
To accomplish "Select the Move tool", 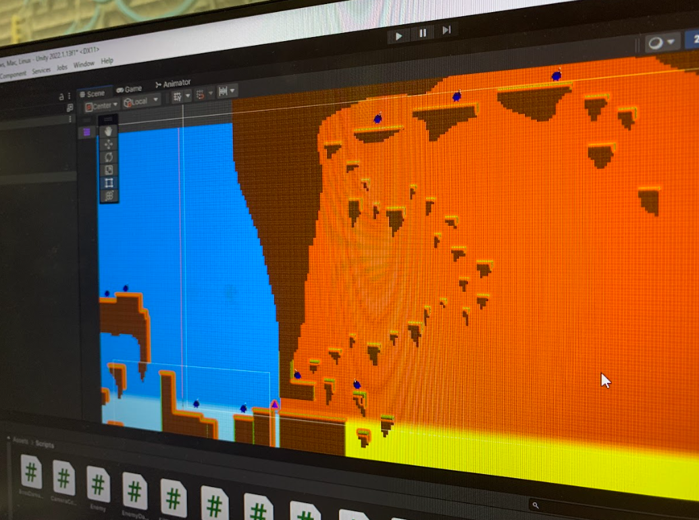I will click(x=108, y=144).
